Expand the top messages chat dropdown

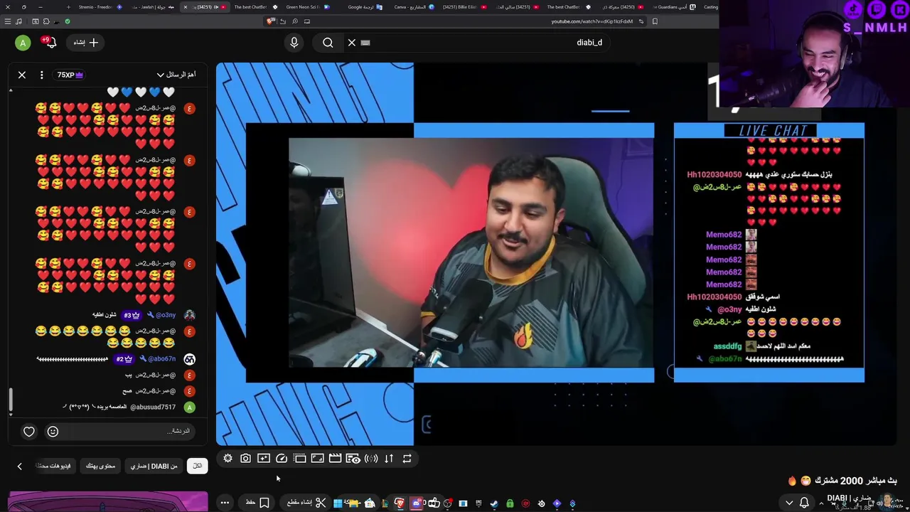click(176, 75)
